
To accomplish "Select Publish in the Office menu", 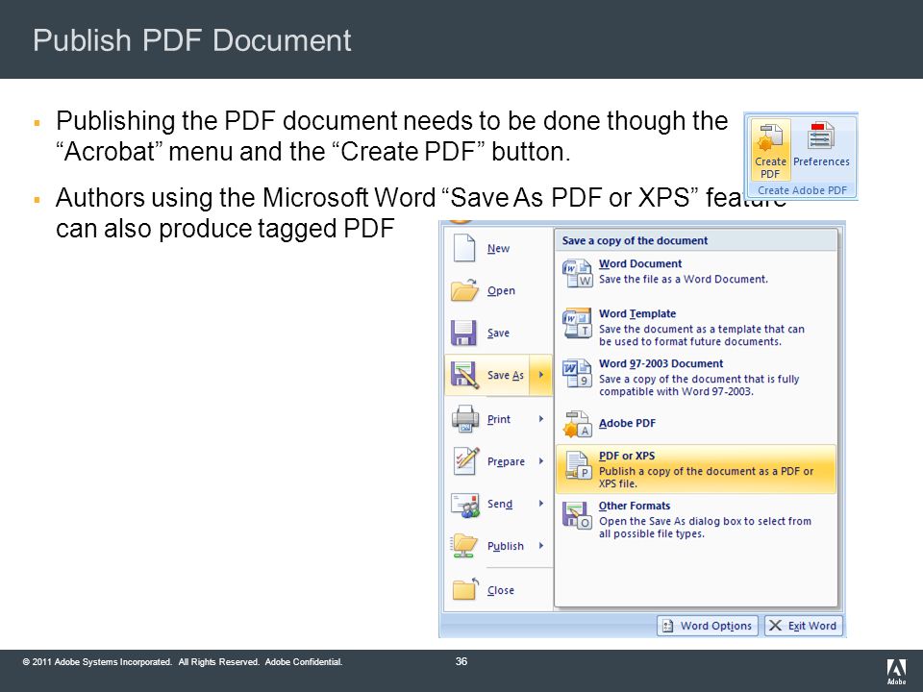I will [x=498, y=546].
